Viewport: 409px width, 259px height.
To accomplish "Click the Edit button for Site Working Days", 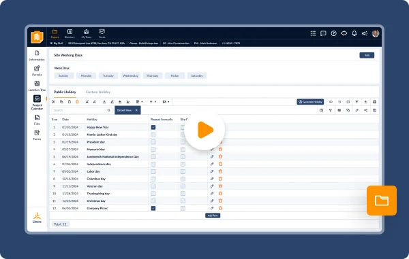I will click(367, 55).
